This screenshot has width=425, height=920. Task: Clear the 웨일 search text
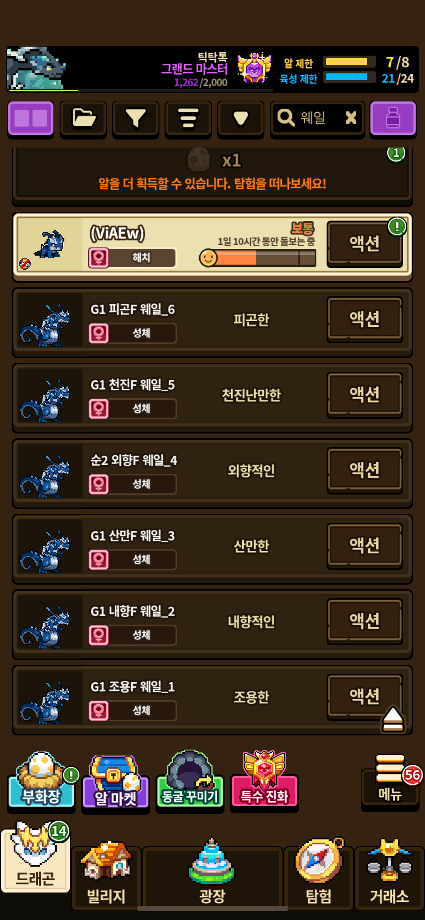point(351,118)
